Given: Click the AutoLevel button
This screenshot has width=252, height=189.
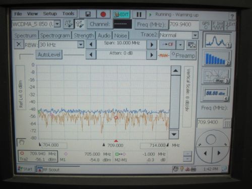Looking at the screenshot, I should (x=49, y=54).
